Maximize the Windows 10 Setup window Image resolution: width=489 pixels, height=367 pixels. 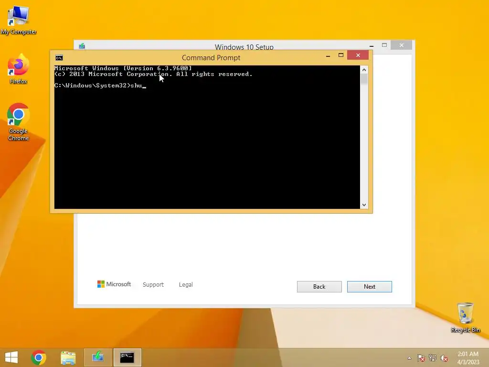pyautogui.click(x=384, y=45)
